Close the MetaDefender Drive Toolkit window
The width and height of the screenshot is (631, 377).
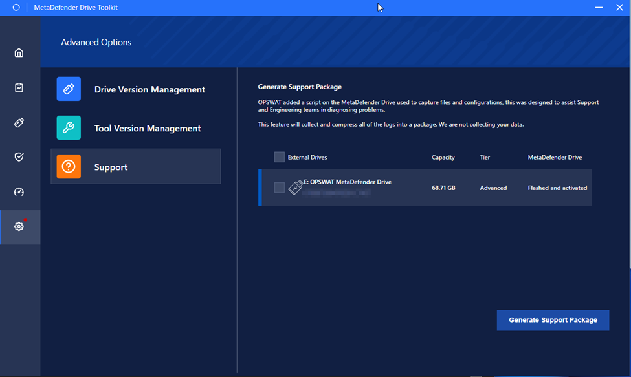pyautogui.click(x=619, y=7)
